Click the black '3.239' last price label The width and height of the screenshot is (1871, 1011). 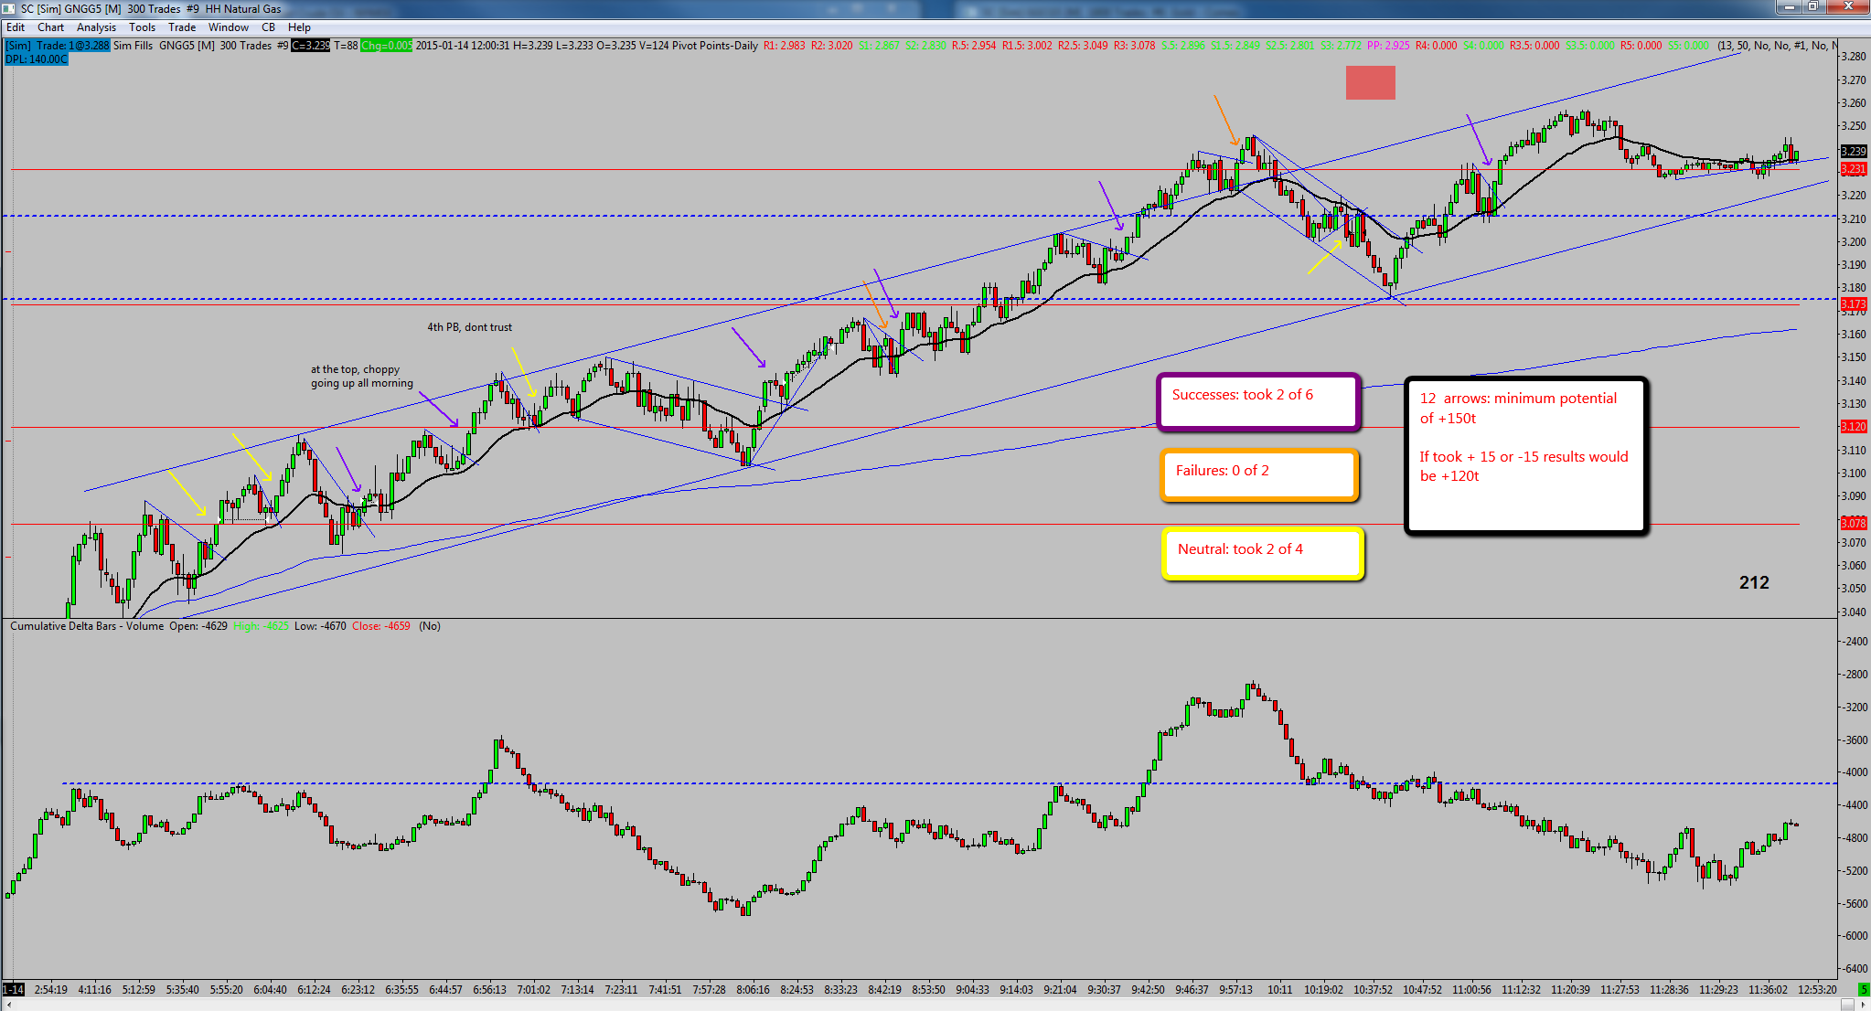click(1854, 151)
